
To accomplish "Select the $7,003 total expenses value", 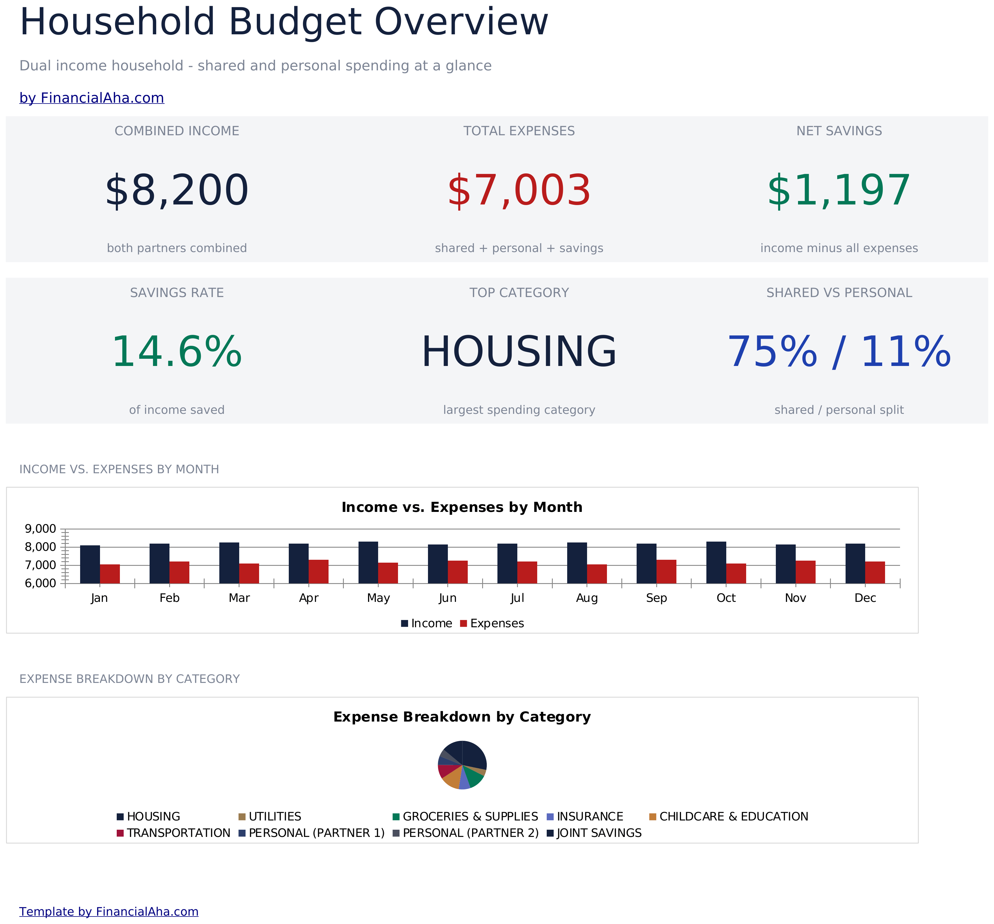I will [x=519, y=191].
